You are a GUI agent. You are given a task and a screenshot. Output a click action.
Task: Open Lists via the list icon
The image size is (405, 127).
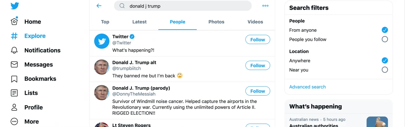click(14, 93)
